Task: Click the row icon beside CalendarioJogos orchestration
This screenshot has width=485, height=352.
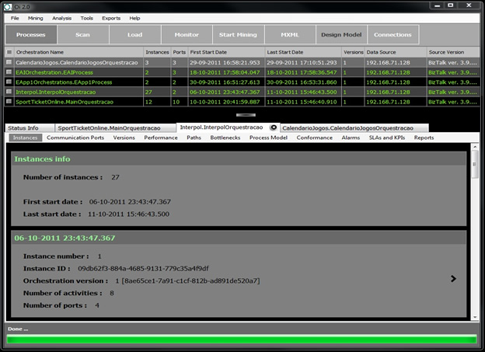Action: pyautogui.click(x=9, y=61)
